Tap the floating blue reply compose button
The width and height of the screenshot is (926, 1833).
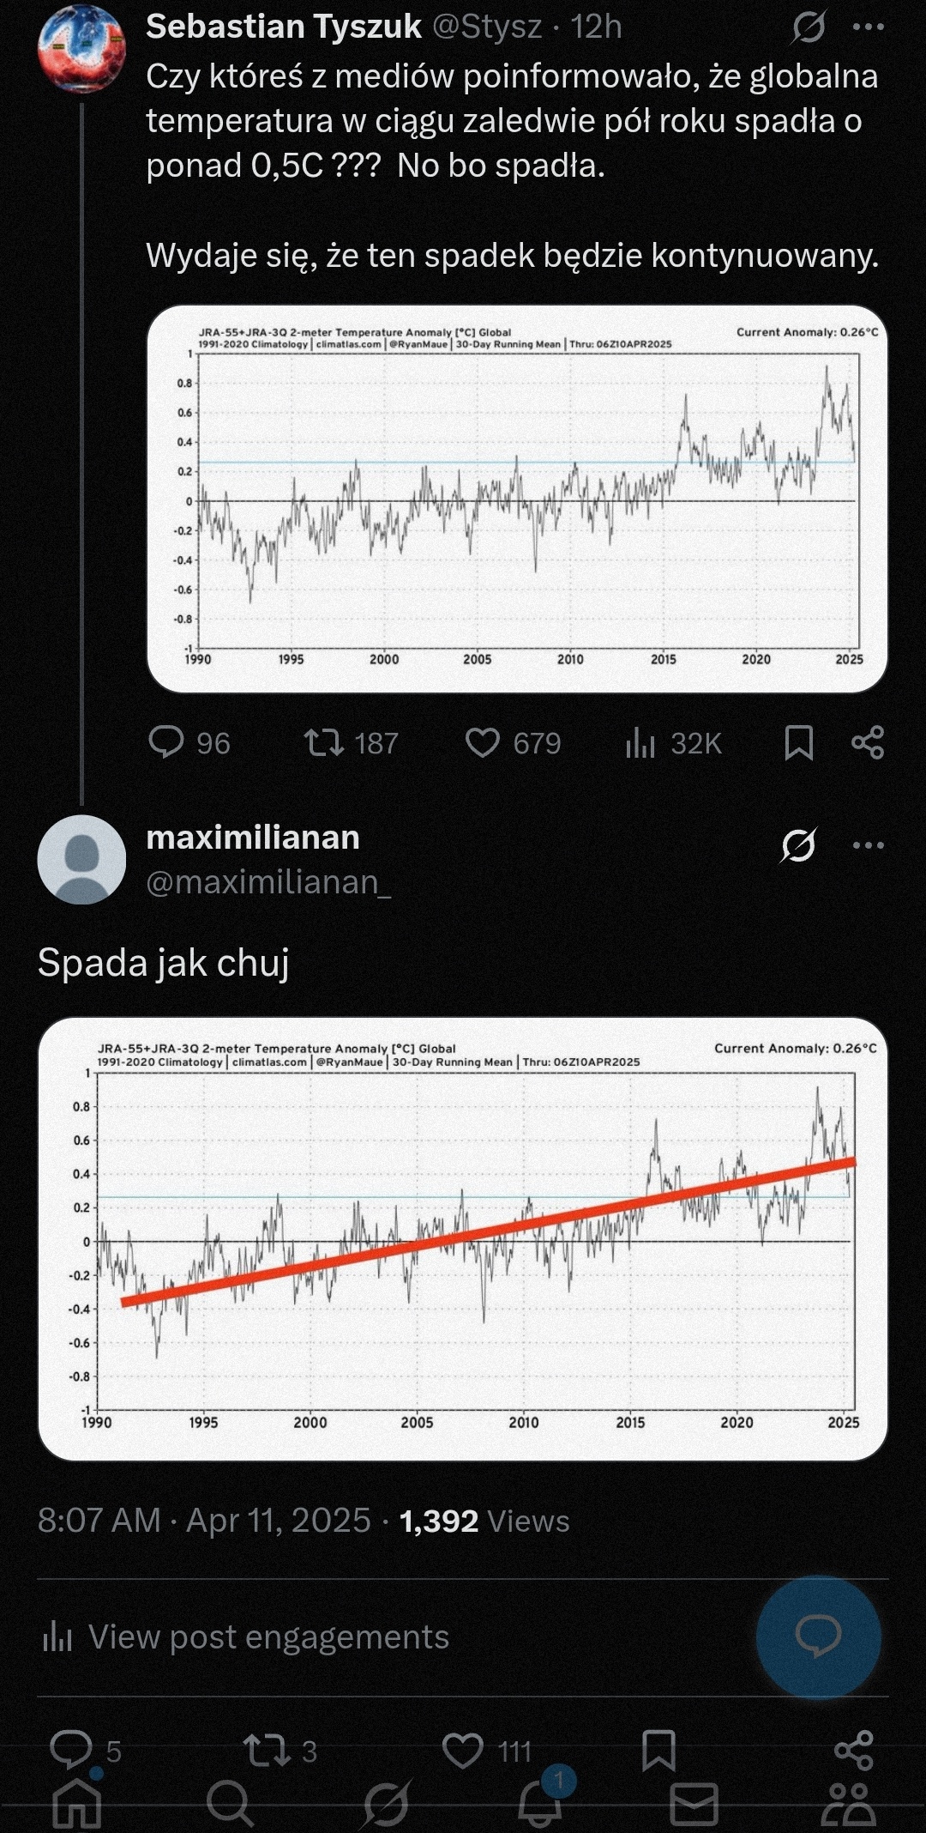[818, 1637]
